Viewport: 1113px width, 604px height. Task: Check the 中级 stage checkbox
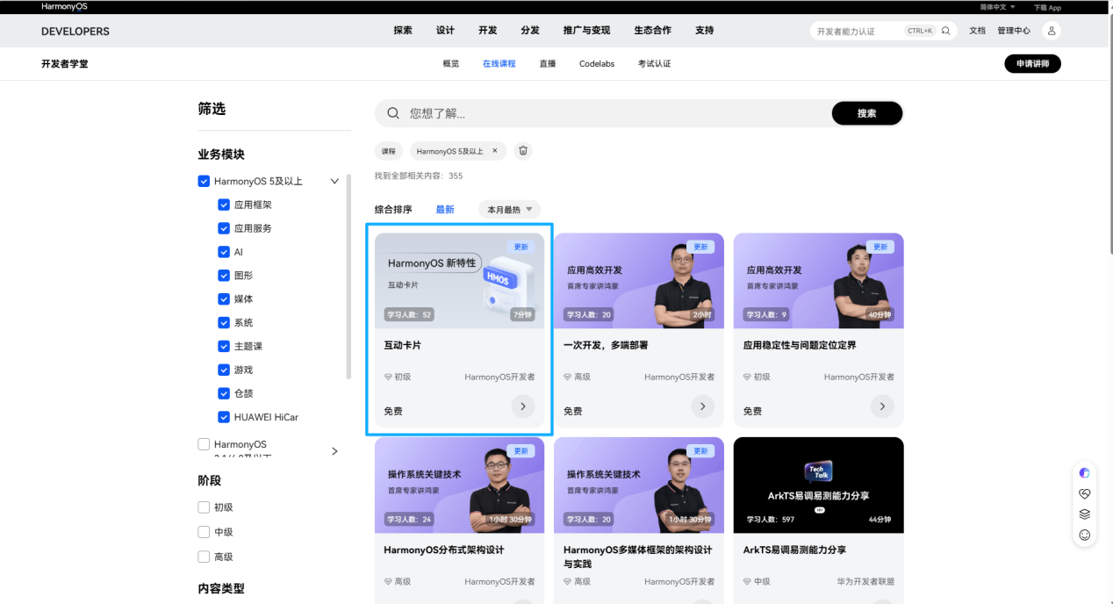click(x=204, y=532)
